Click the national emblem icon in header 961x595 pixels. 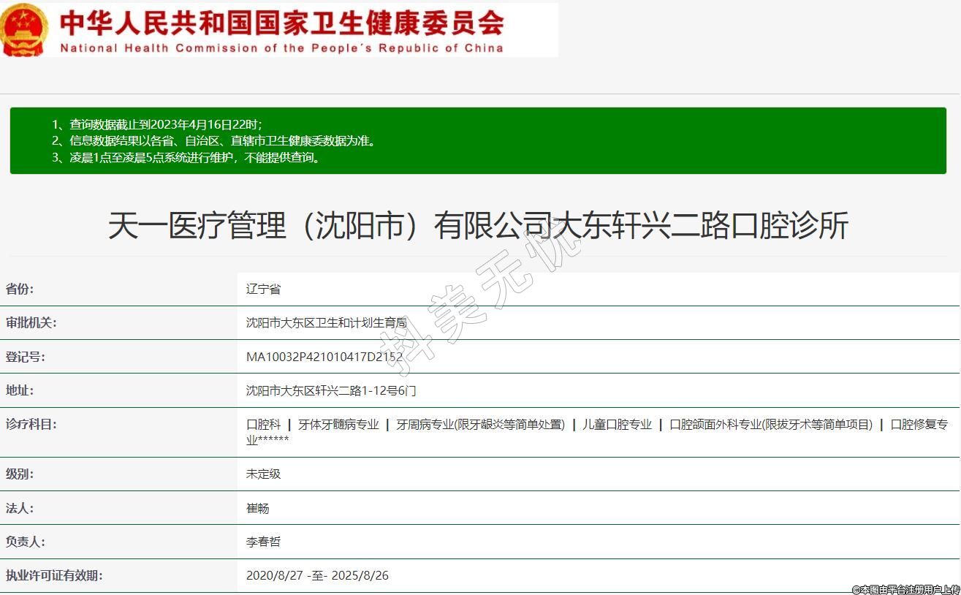click(x=25, y=29)
